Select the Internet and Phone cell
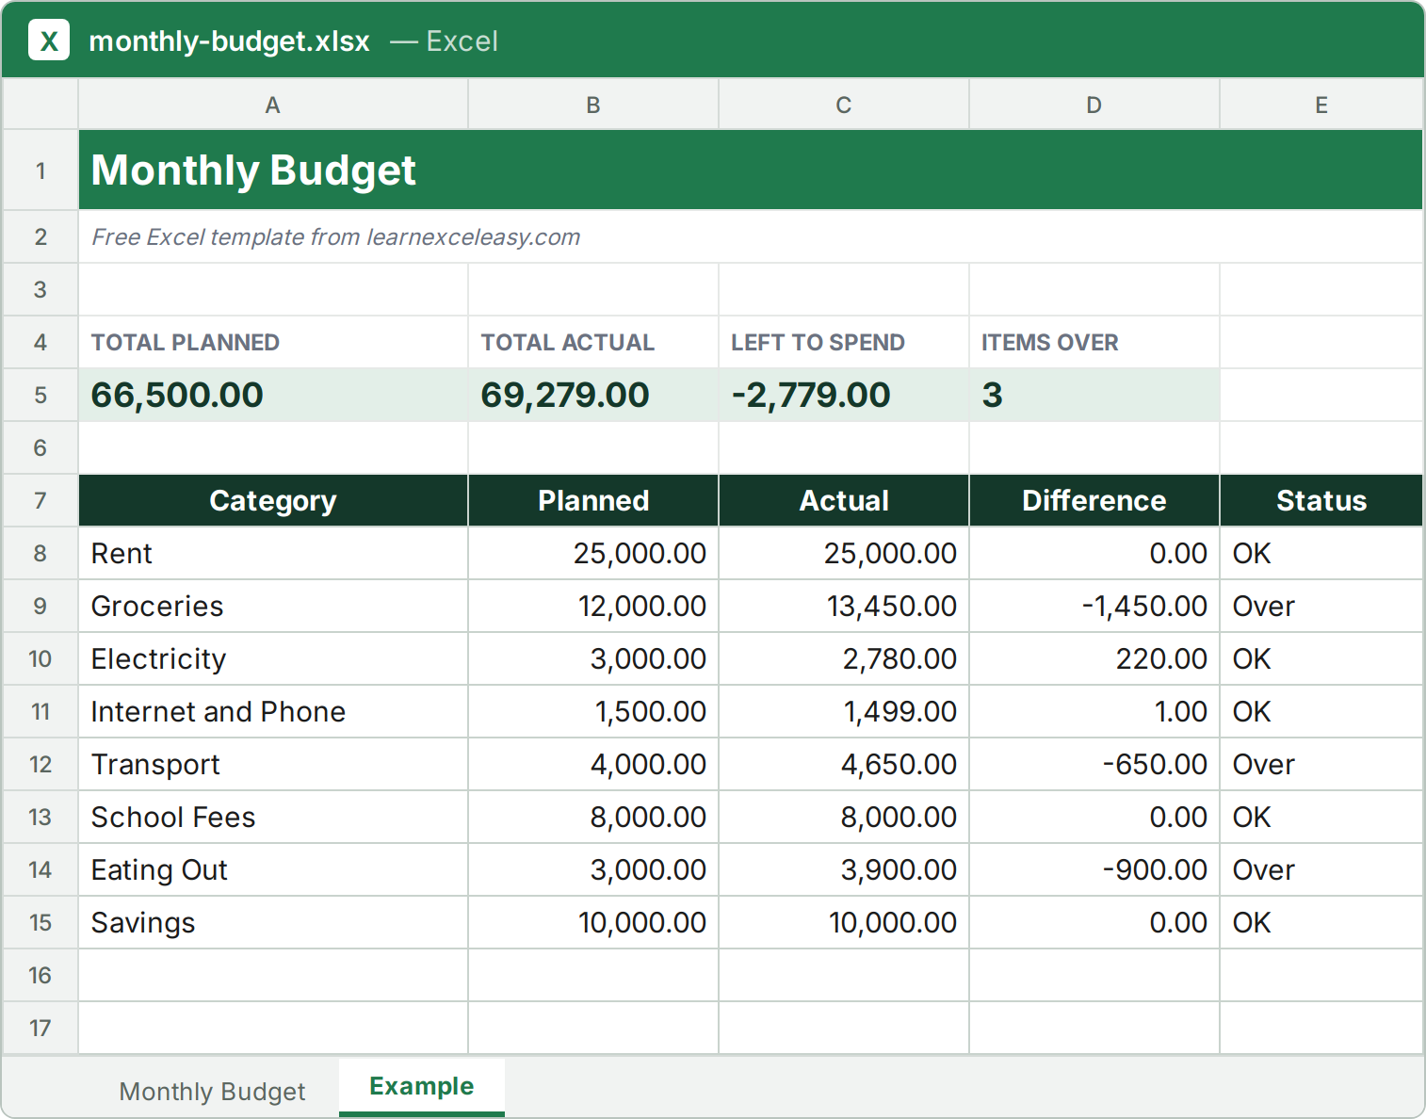Viewport: 1426px width, 1119px height. pyautogui.click(x=273, y=711)
